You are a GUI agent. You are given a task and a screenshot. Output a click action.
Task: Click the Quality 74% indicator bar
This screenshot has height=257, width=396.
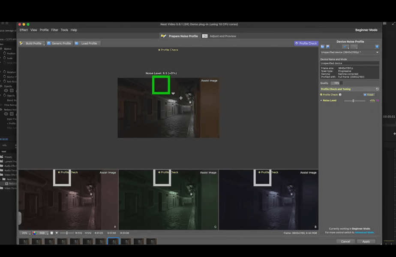337,83
